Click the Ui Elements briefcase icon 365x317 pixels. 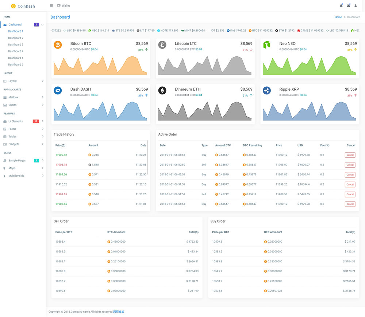click(5, 121)
